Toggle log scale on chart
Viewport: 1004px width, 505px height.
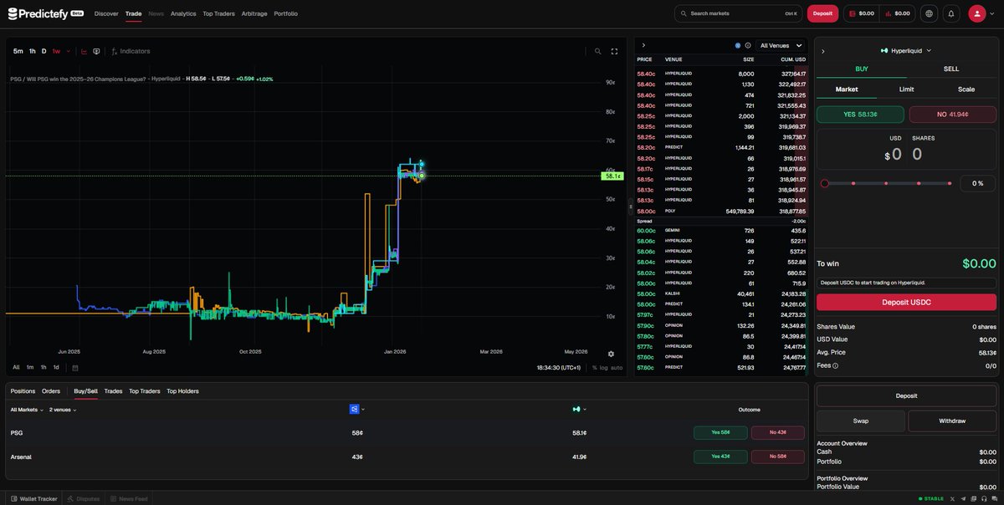(x=604, y=367)
